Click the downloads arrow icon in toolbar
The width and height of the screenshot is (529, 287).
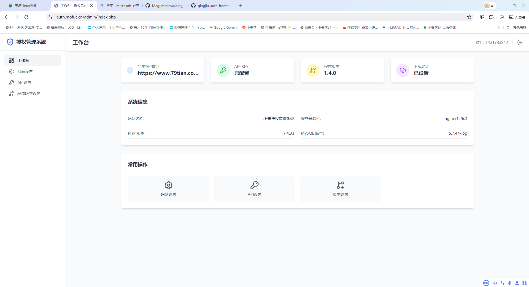tap(502, 17)
